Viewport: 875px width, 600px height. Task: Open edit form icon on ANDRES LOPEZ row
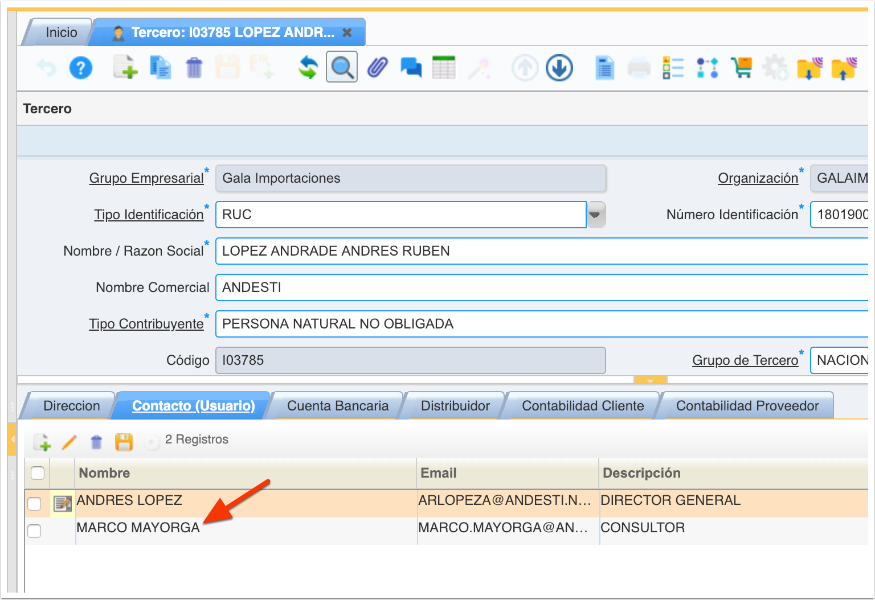pyautogui.click(x=62, y=503)
